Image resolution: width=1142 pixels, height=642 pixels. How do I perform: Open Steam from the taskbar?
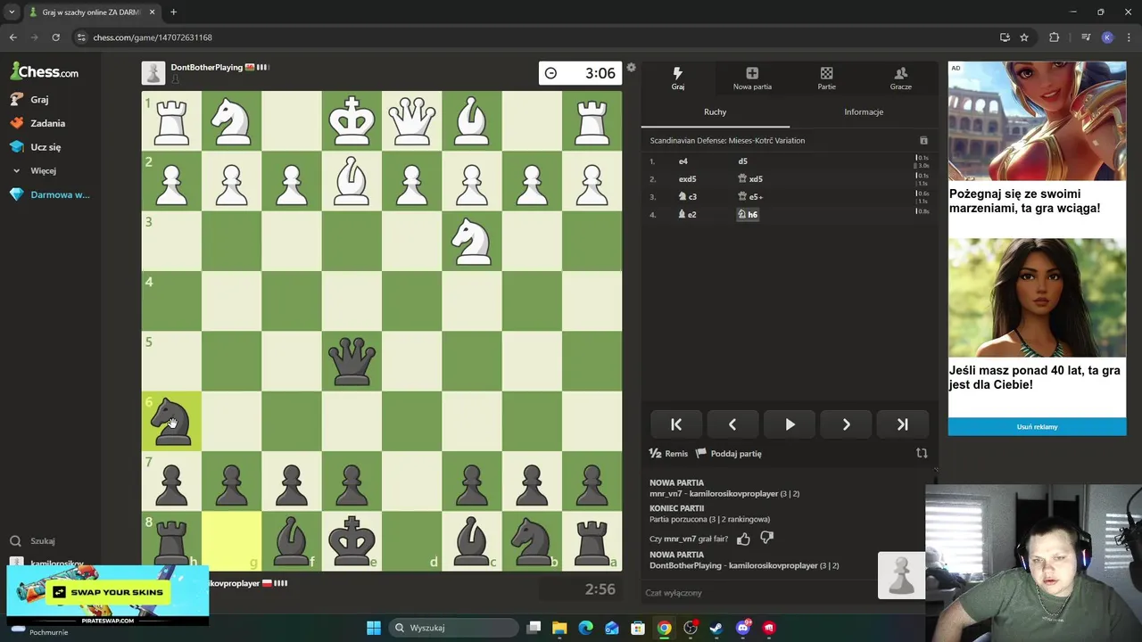tap(716, 628)
